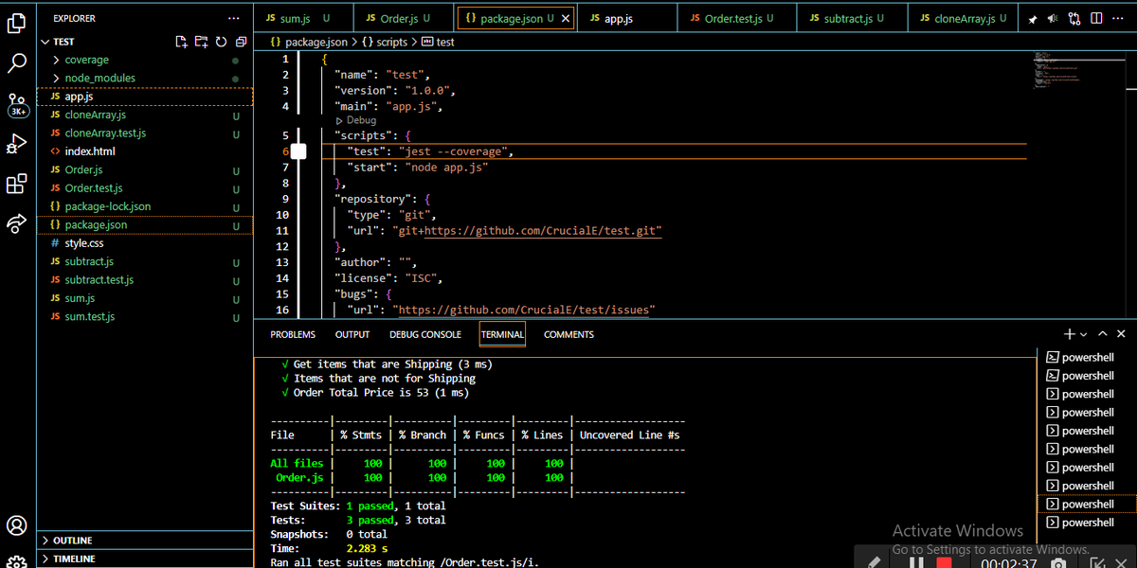Screen dimensions: 1137x568
Task: Open the Explorer view in the activity bar
Action: click(16, 23)
